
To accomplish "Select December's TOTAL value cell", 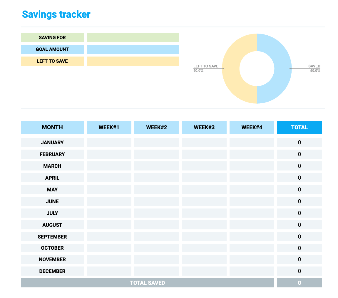I will point(299,271).
